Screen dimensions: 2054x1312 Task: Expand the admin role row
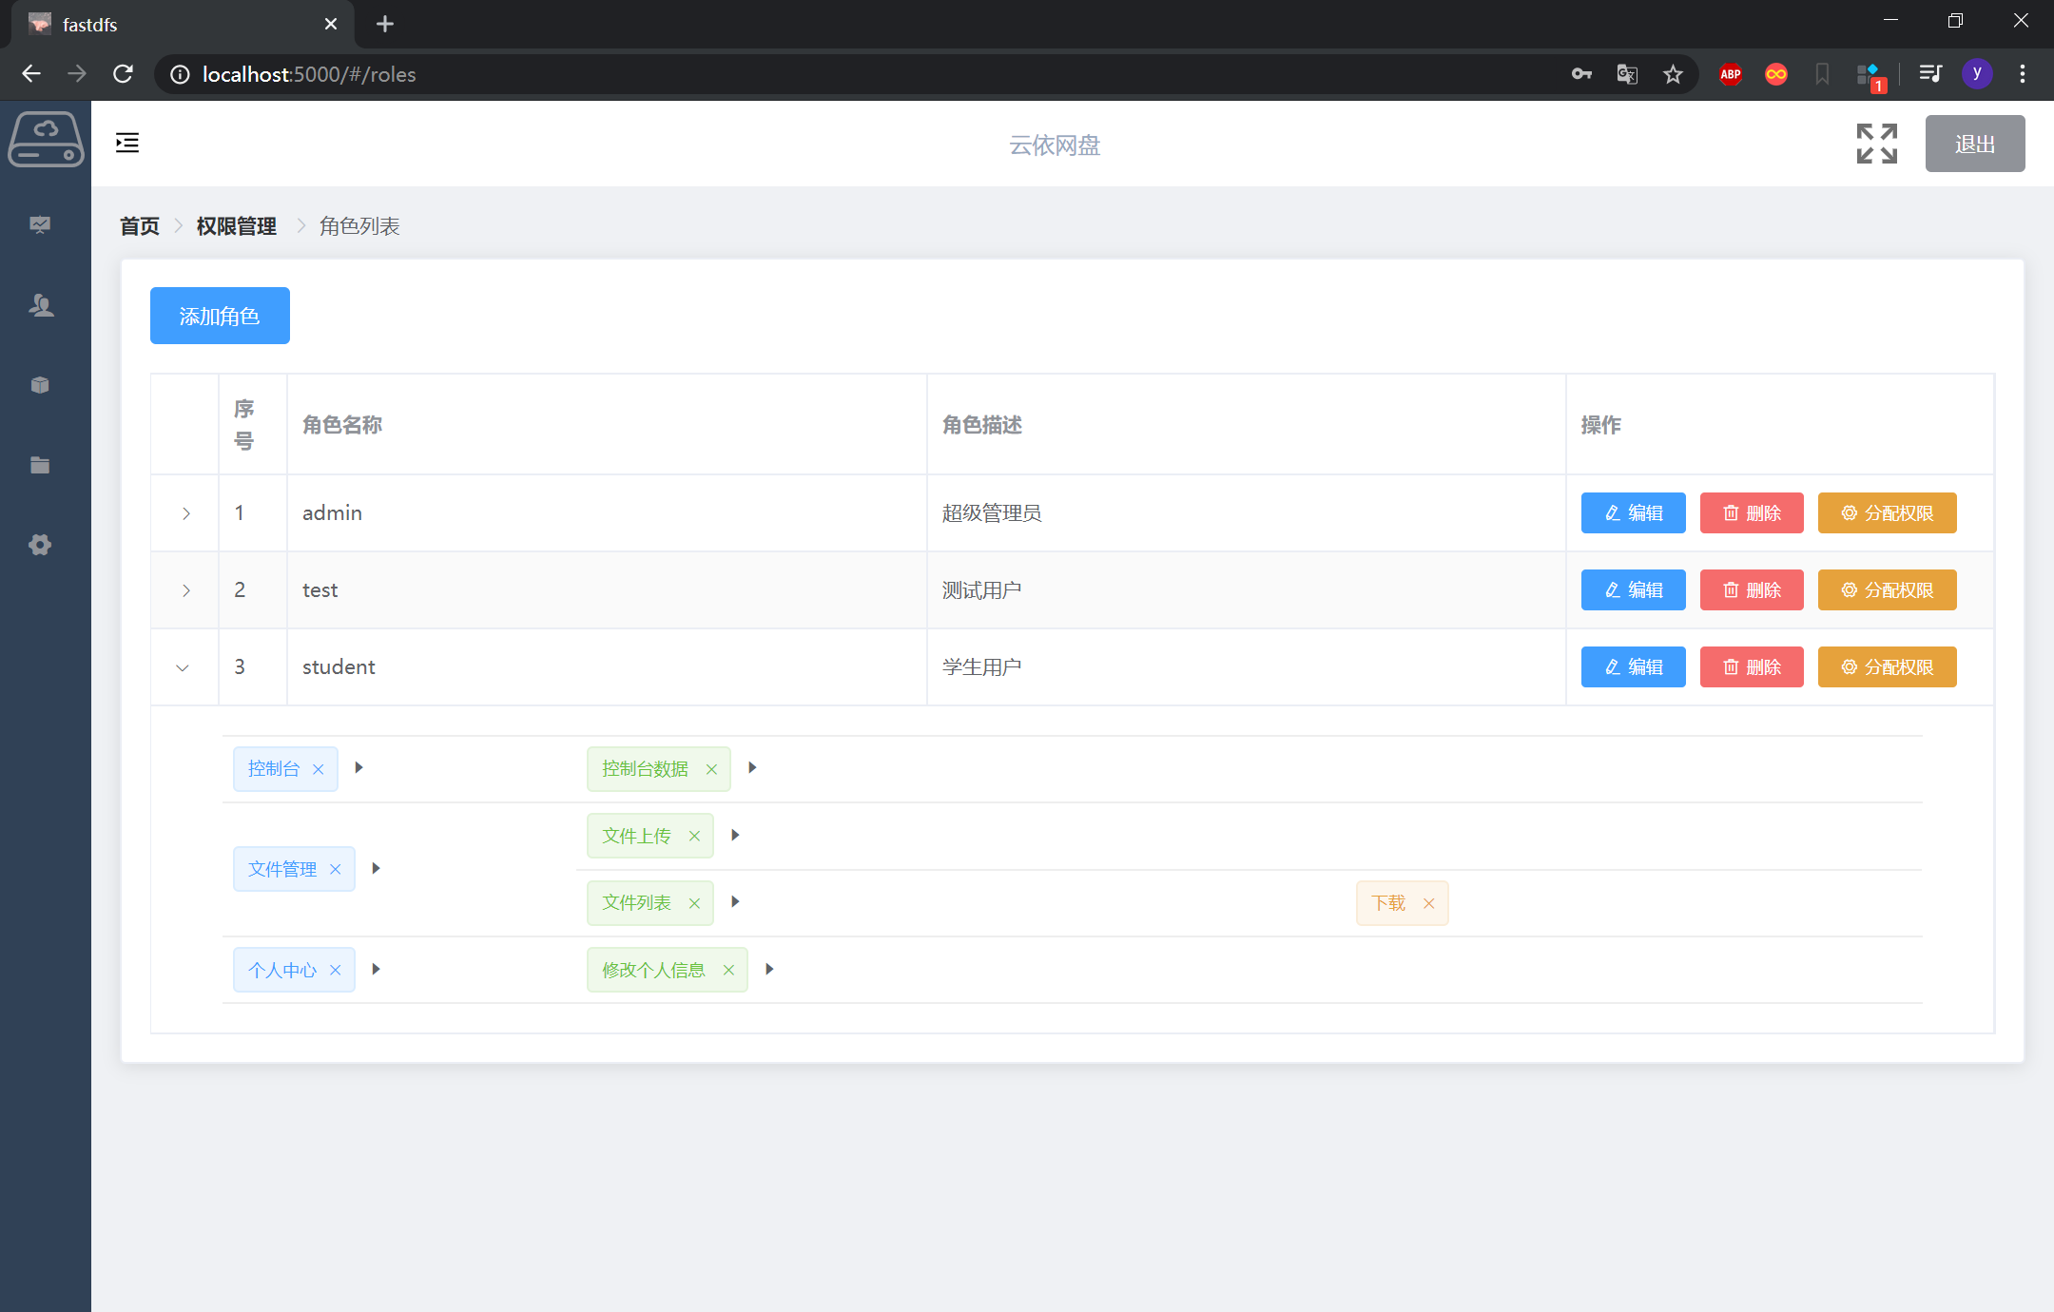[x=186, y=513]
